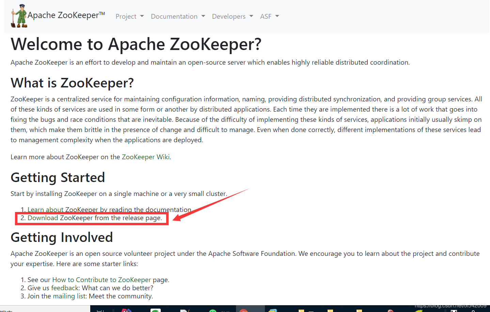Click the Download link for ZooKeeper releases
Image resolution: width=490 pixels, height=312 pixels.
[43, 218]
